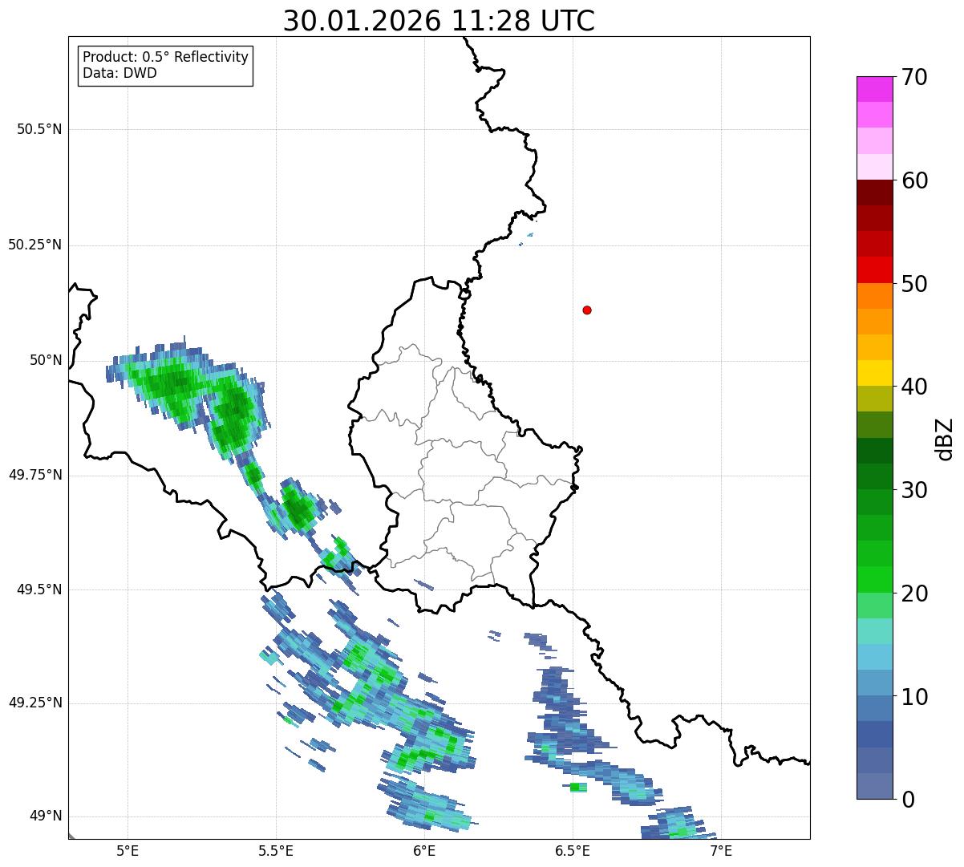Click the Data: DWD text

click(119, 73)
